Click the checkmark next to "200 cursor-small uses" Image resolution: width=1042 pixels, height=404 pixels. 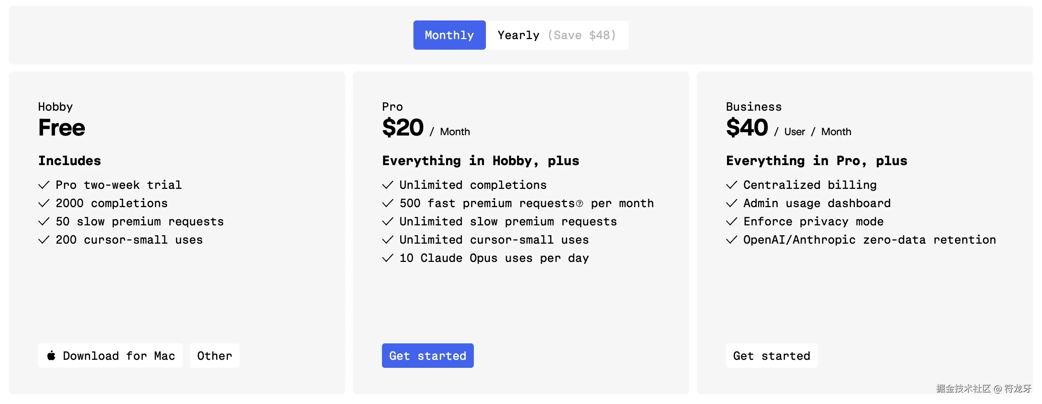point(44,240)
